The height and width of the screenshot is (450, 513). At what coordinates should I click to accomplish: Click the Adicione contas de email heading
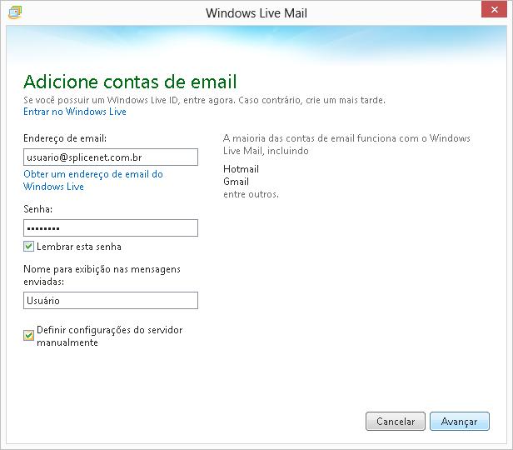pos(130,82)
